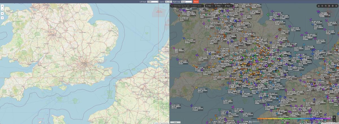The width and height of the screenshot is (339, 124).
Task: Open the radar Filters menu
Action: 218,6
